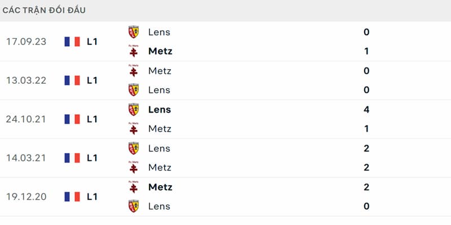The width and height of the screenshot is (451, 225).
Task: Click the French flag beside 14.03.21
Action: 72,158
